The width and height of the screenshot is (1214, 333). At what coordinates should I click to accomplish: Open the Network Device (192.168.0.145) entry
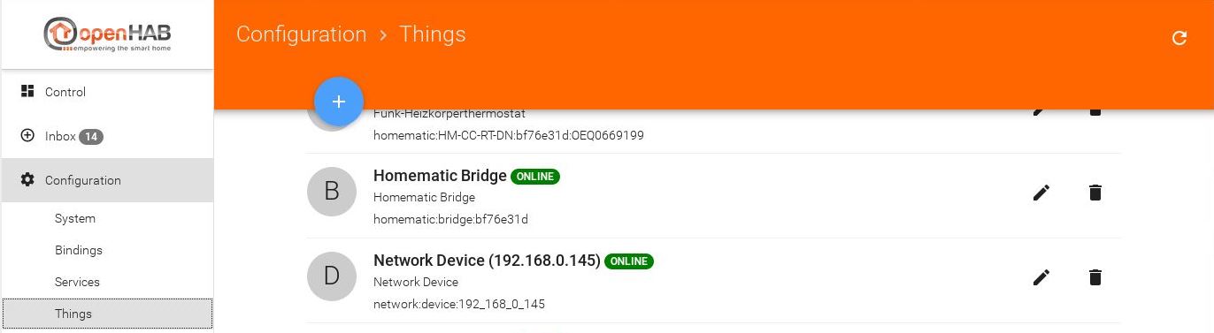[x=487, y=261]
